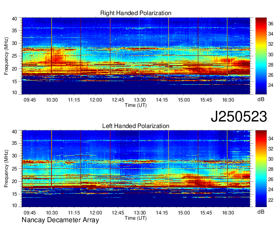Click the Left Handed Polarization spectrogram image

click(136, 169)
